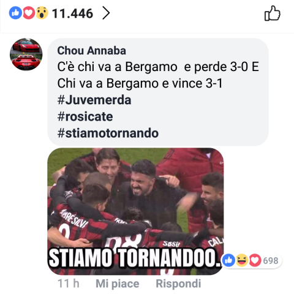Screen dimensions: 294x294
Task: Click the blue like icon on comment reactions
Action: [228, 260]
